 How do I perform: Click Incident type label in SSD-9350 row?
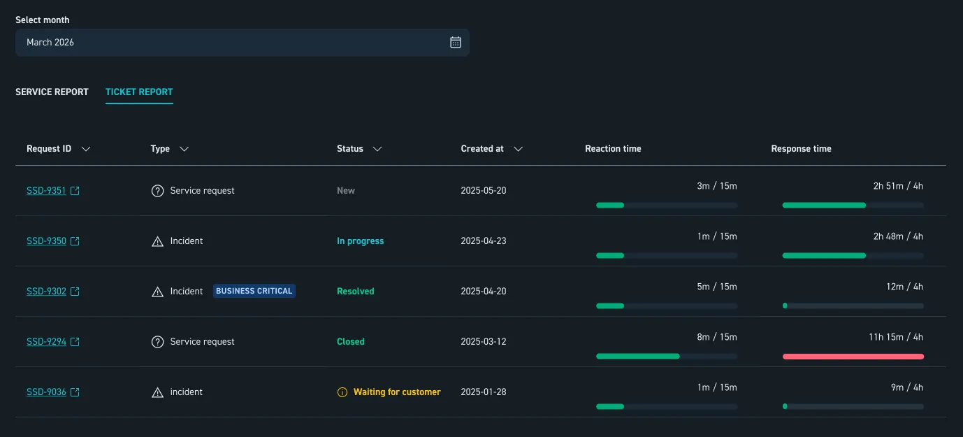click(187, 241)
